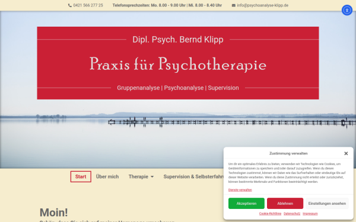This screenshot has width=356, height=222.
Task: Open Supervision & Selbsterfahrung menu item
Action: click(x=193, y=176)
